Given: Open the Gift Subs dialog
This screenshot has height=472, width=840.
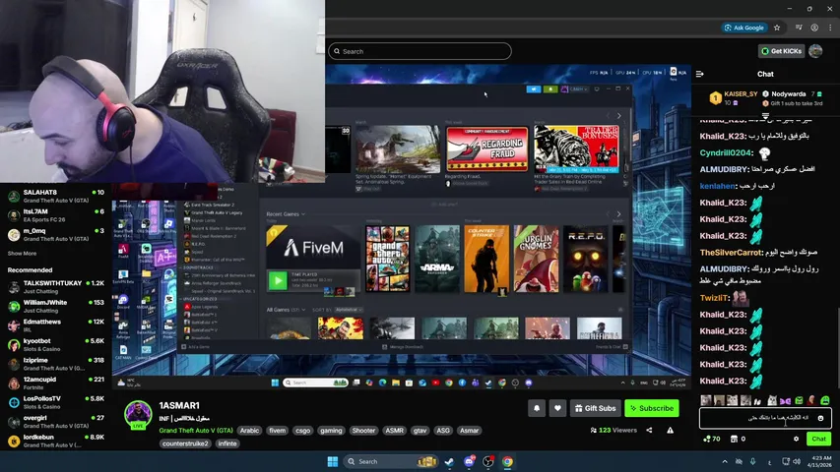Looking at the screenshot, I should click(595, 408).
